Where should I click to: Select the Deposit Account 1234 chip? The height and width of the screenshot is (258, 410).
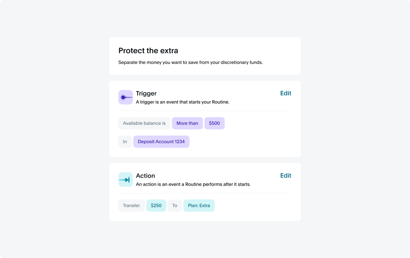pyautogui.click(x=161, y=142)
